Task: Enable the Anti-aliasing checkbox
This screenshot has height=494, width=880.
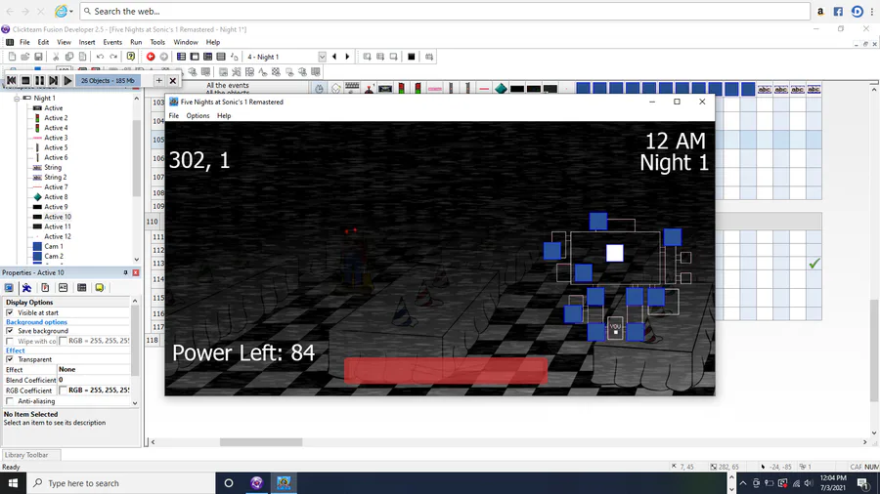Action: (10, 401)
